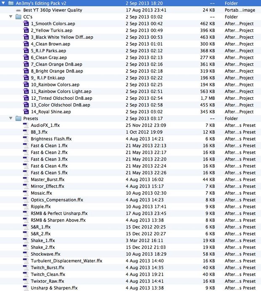261x291 pixels.
Task: Click the preset icon of Shockwave.ffx
Action: 26,254
